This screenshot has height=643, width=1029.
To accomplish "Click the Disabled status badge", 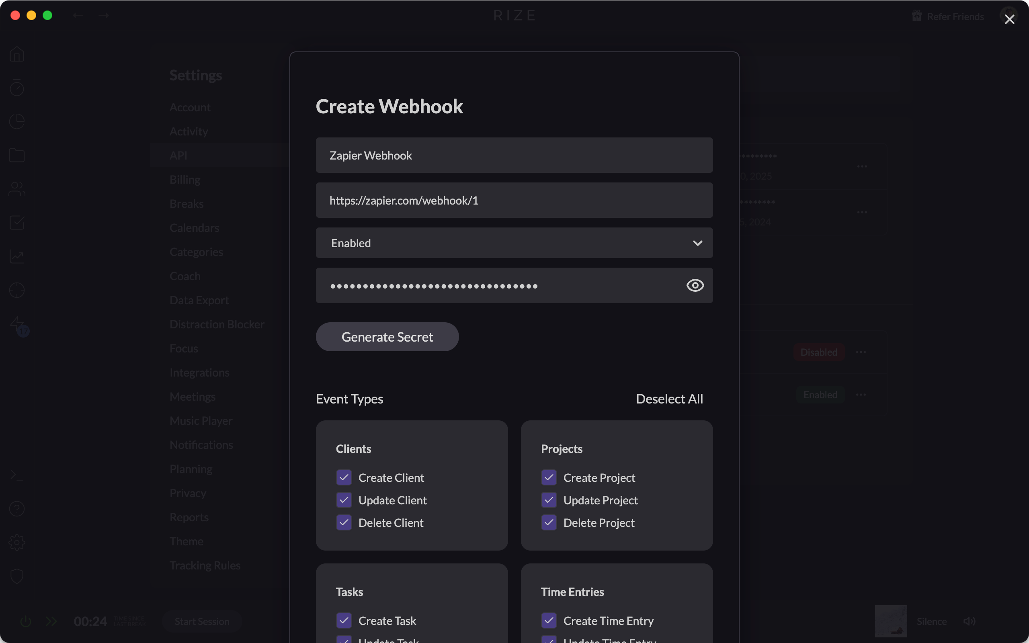I will [818, 352].
